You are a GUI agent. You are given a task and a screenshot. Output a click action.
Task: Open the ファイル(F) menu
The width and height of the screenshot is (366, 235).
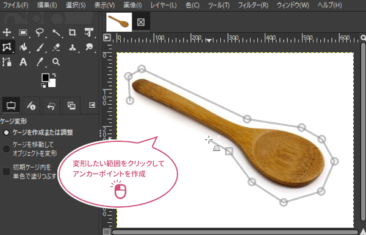(x=15, y=5)
